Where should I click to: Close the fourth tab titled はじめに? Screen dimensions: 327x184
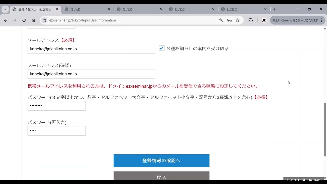pyautogui.click(x=213, y=9)
